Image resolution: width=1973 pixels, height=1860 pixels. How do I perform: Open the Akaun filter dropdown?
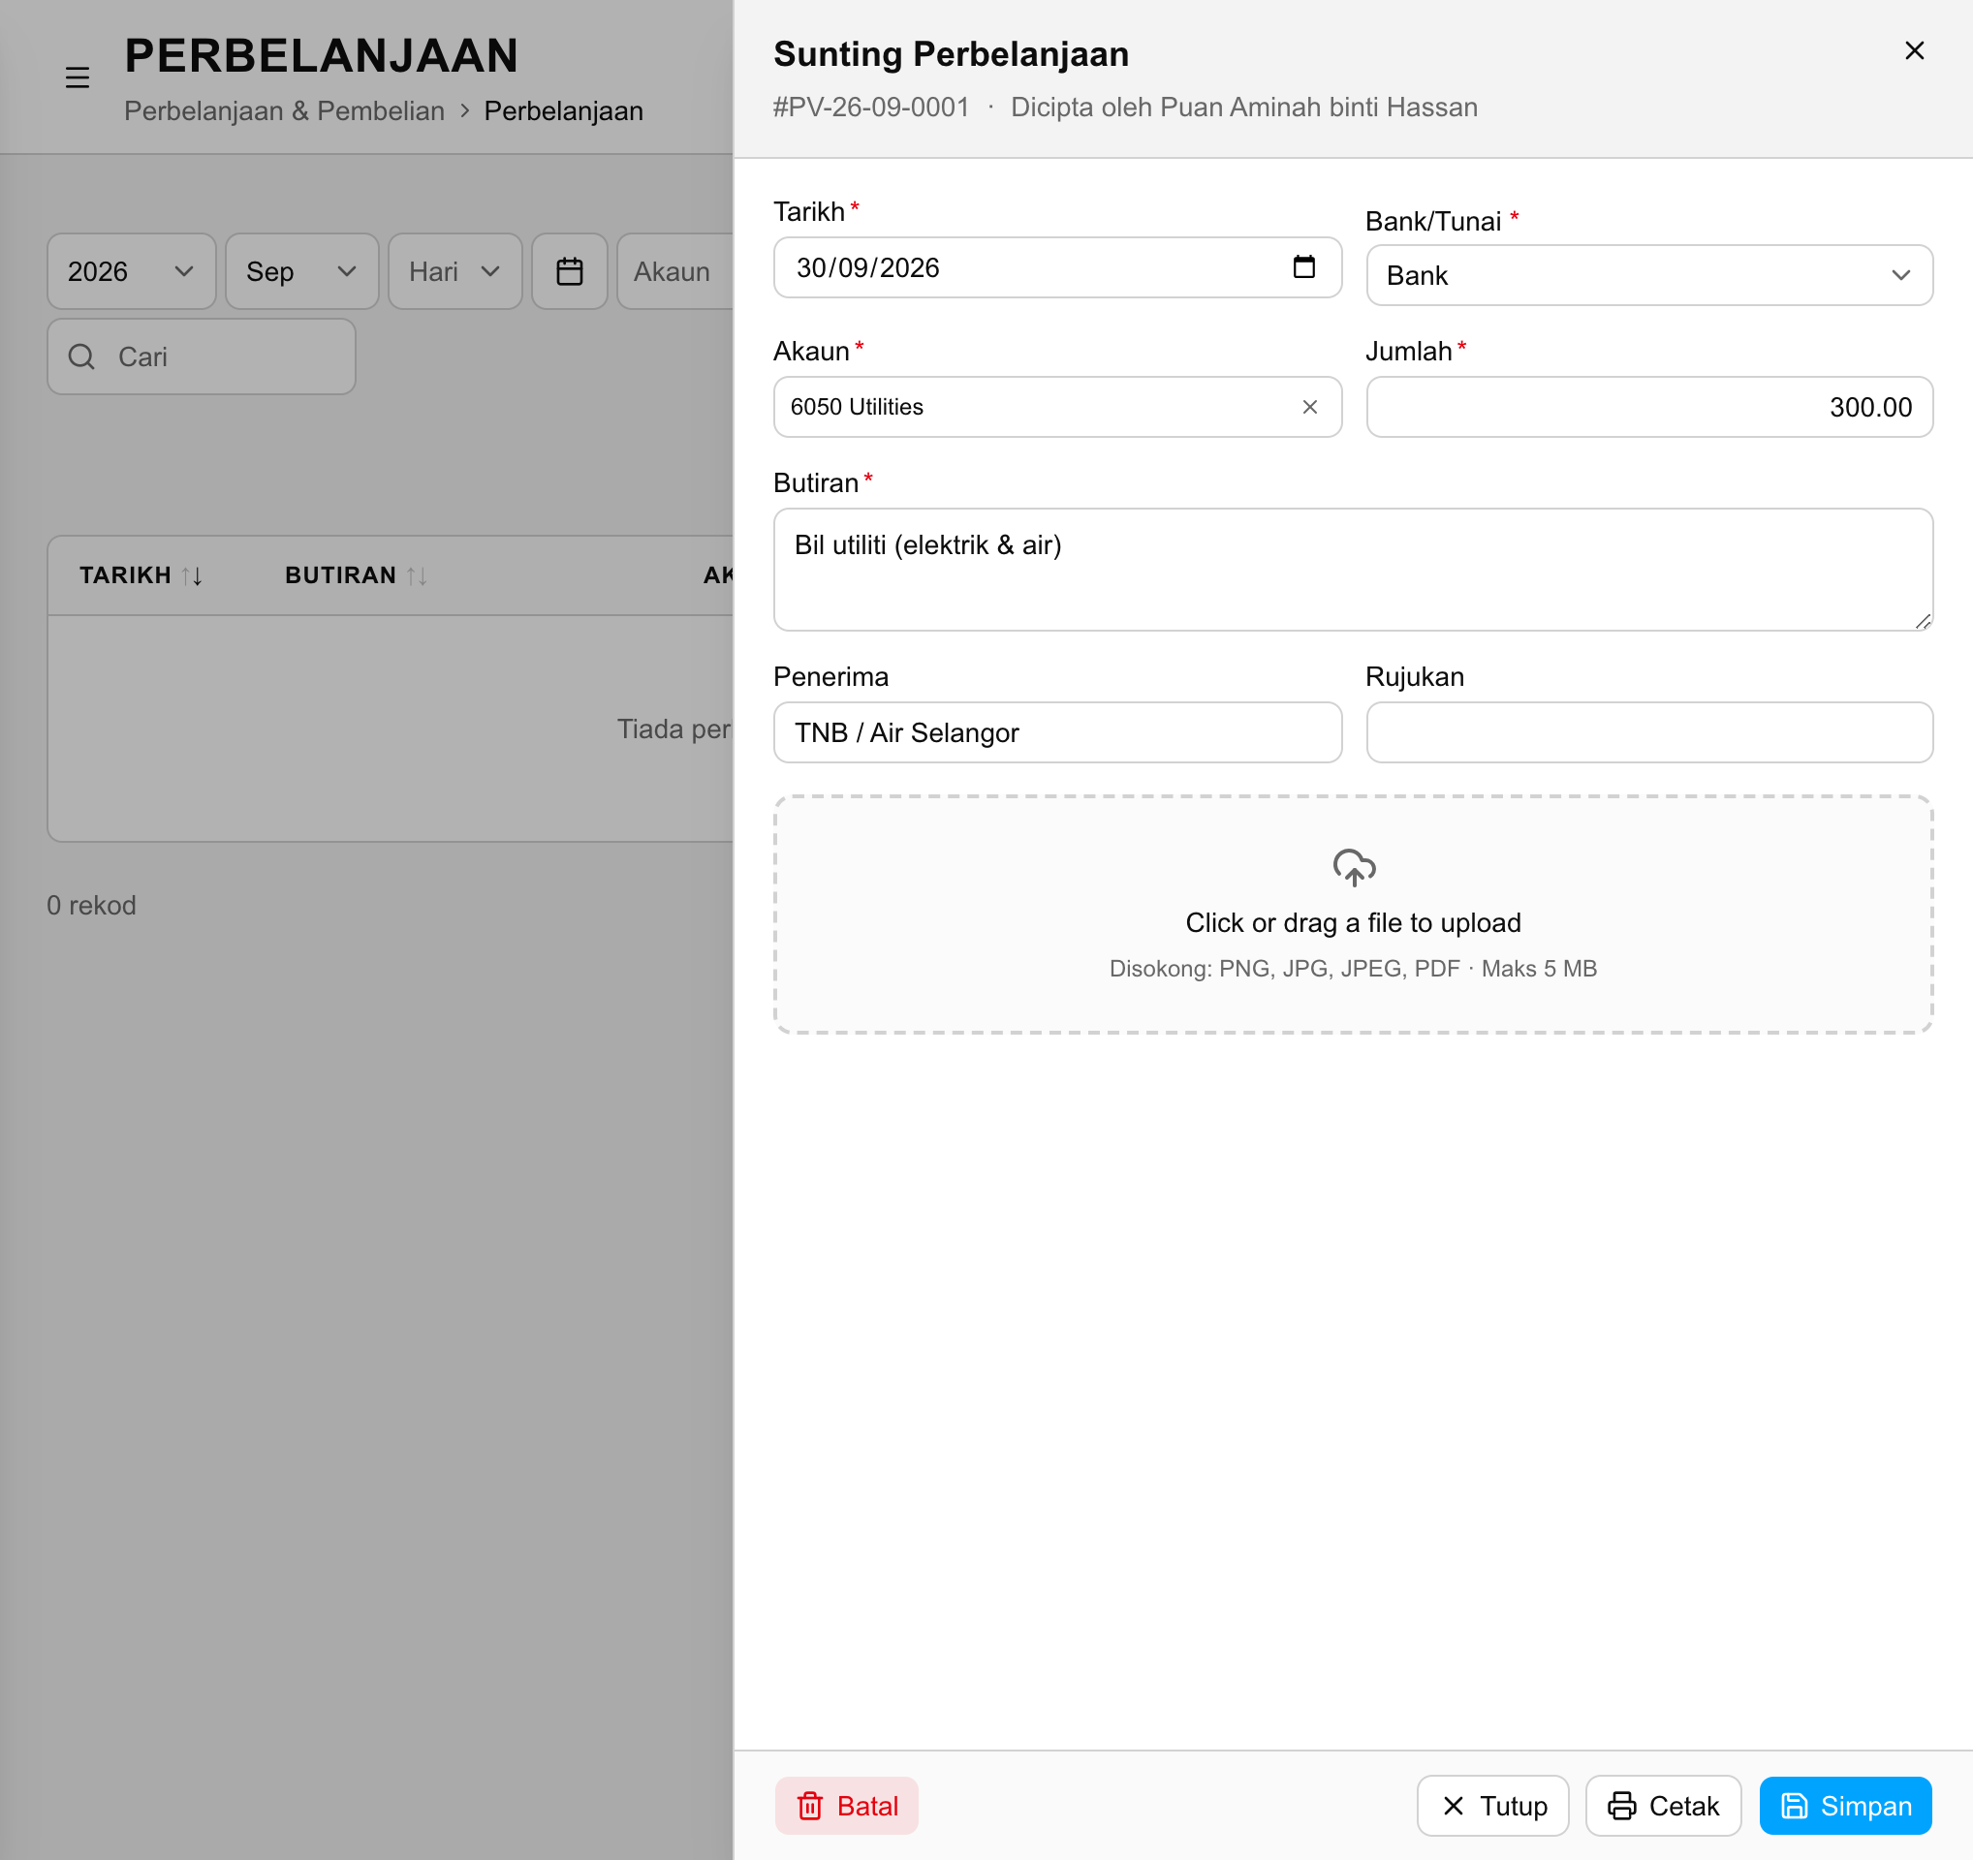click(674, 271)
